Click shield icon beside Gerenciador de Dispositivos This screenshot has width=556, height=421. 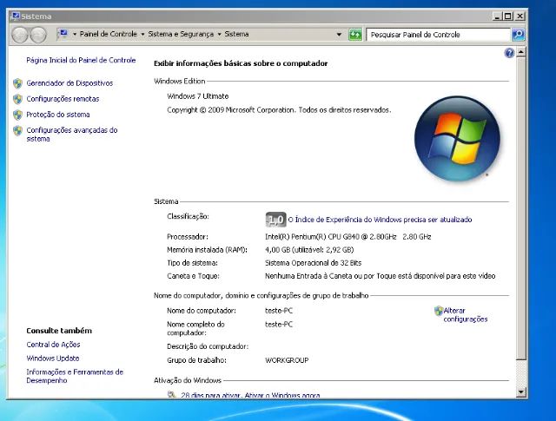17,83
